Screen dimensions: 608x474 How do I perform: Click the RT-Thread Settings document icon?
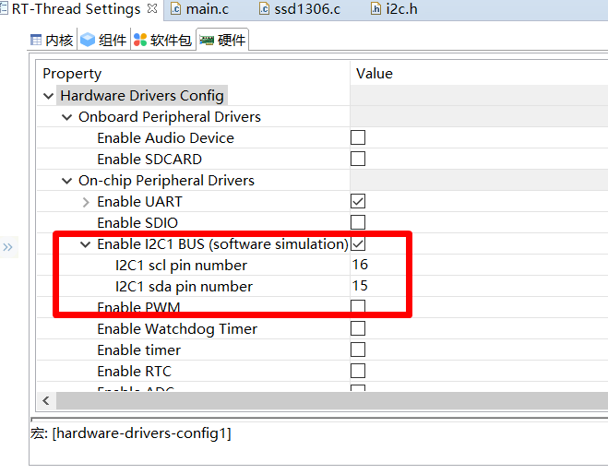tap(4, 8)
